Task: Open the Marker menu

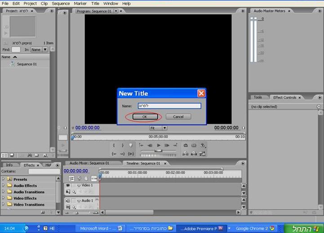Action: point(80,4)
